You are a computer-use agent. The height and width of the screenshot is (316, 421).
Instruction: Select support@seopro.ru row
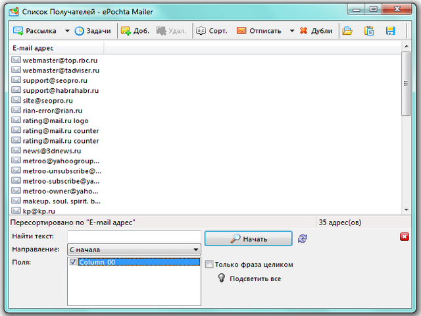pos(55,80)
